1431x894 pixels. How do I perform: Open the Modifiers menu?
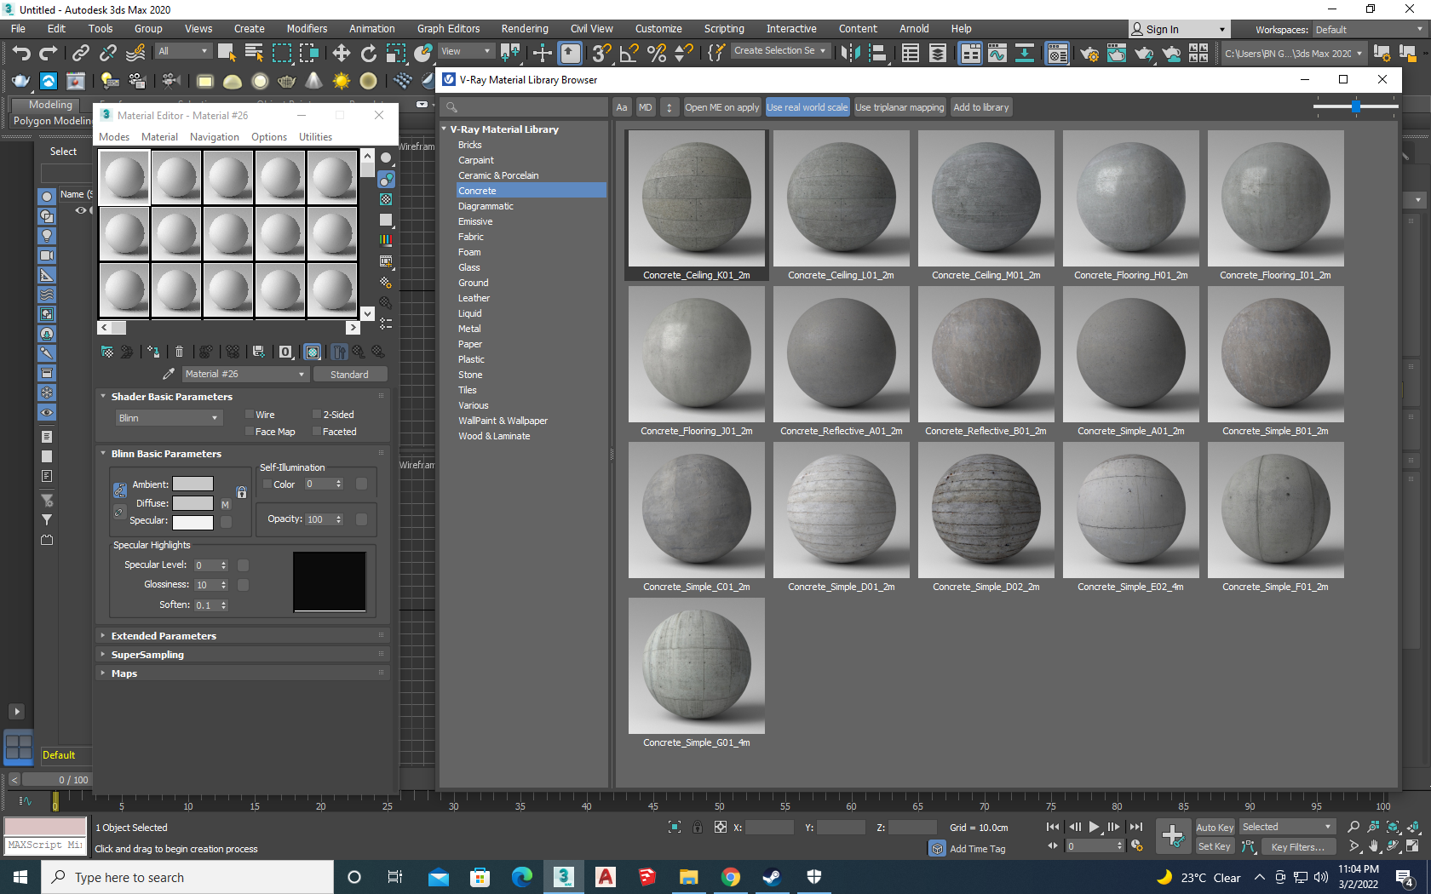[x=307, y=28]
